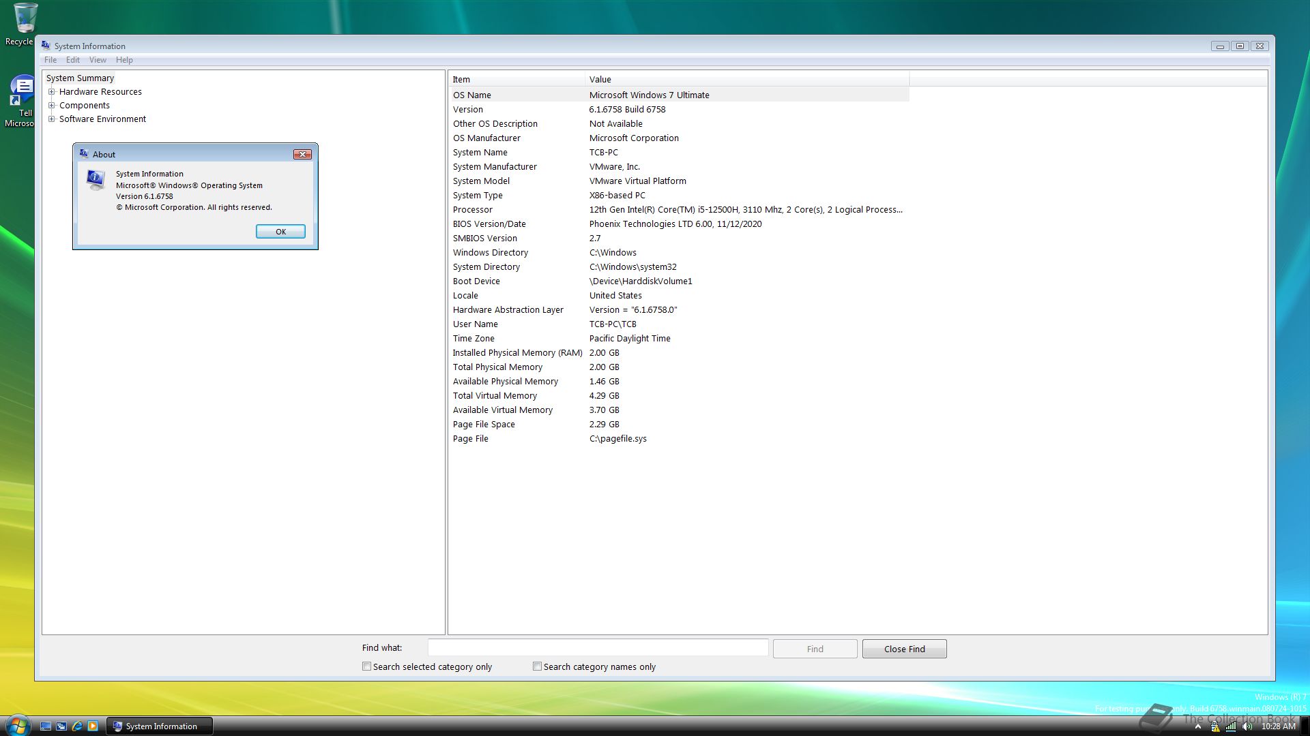Select BIOS Version/Date row
This screenshot has width=1310, height=736.
click(x=679, y=224)
